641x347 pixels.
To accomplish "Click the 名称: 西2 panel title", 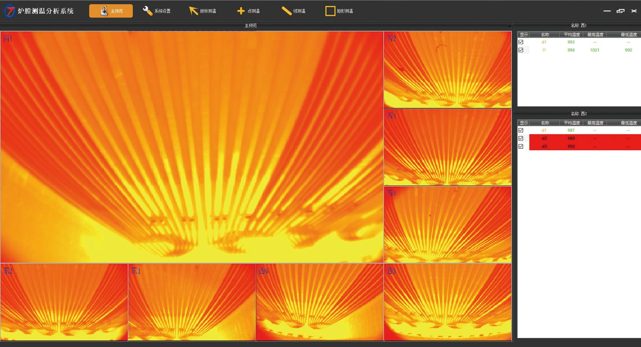I will tap(579, 114).
